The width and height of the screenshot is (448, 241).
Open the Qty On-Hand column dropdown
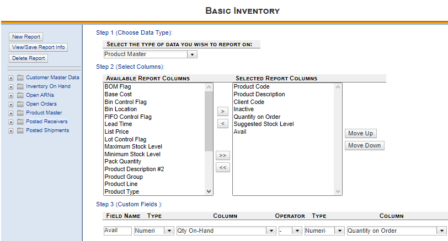[271, 231]
